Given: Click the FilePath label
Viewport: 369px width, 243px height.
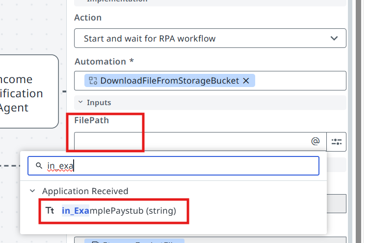Looking at the screenshot, I should click(92, 120).
